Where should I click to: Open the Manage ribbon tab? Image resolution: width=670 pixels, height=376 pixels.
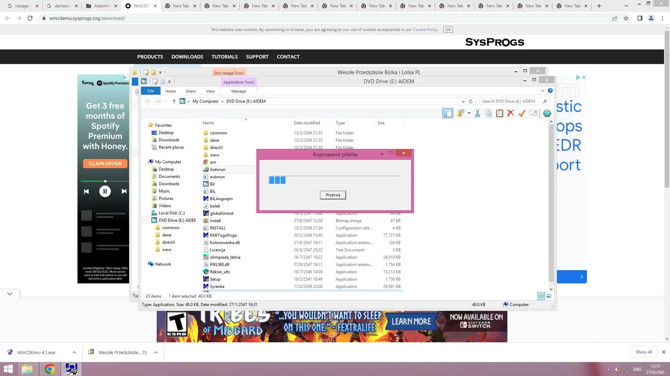tap(238, 91)
